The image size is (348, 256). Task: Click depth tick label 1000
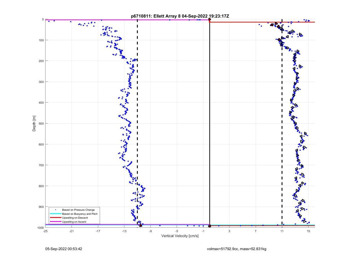pos(41,228)
